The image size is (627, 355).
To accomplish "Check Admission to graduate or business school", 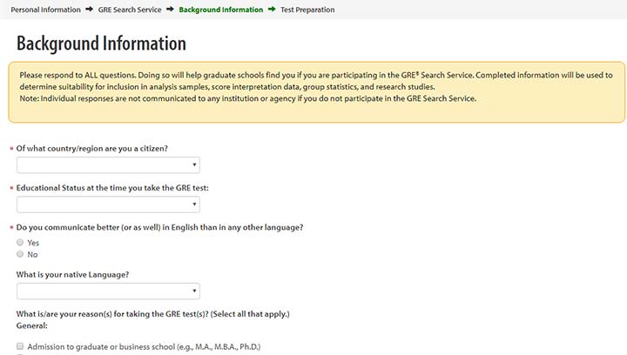I will (x=20, y=346).
